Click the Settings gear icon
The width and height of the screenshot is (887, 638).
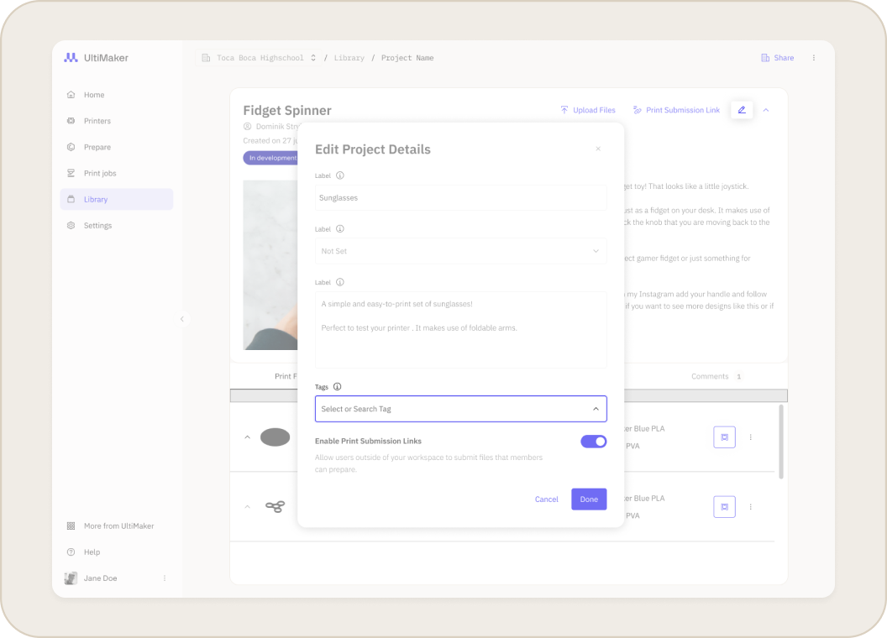tap(71, 225)
